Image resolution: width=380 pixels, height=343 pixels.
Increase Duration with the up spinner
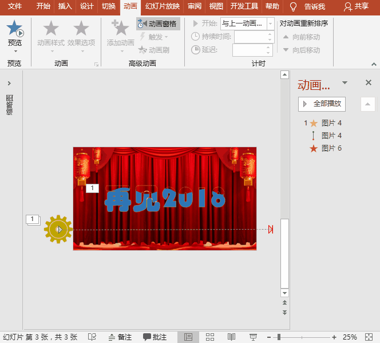270,34
